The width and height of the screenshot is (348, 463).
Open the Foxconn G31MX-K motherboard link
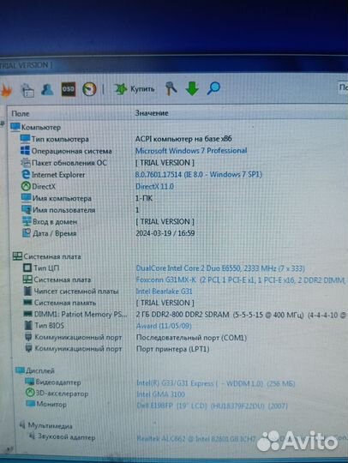[241, 280]
